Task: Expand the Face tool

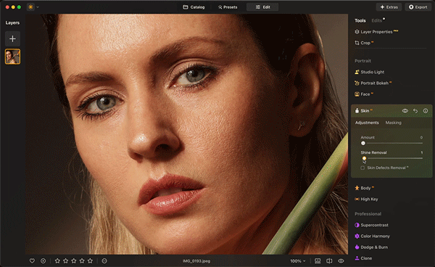Action: [x=364, y=94]
